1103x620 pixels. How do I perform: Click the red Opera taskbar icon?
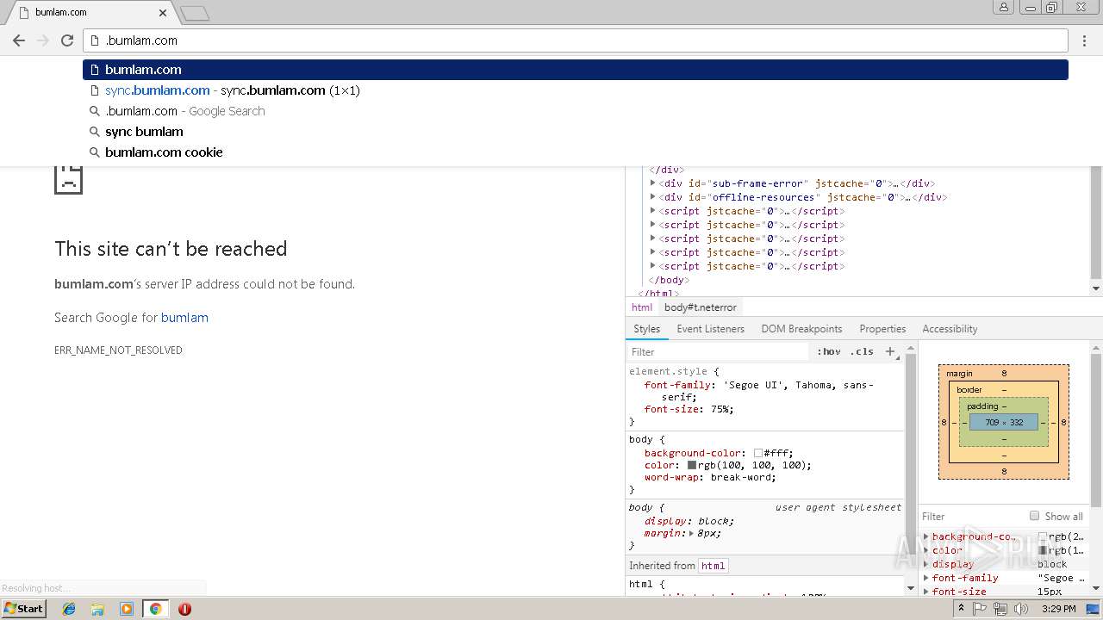coord(184,609)
